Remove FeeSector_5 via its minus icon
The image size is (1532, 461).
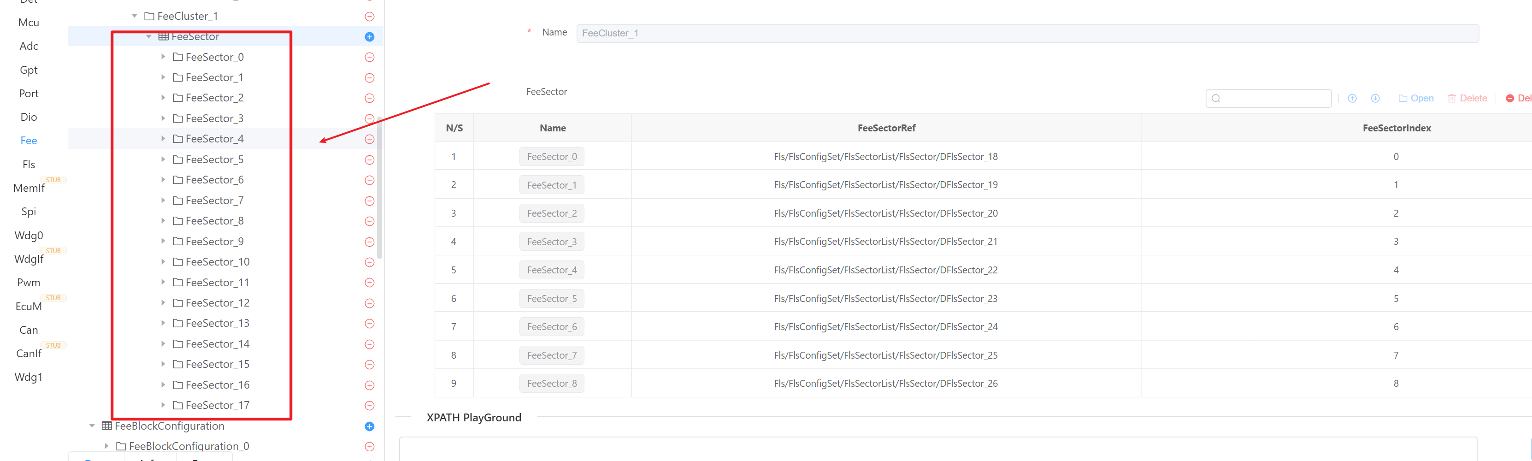[x=369, y=160]
